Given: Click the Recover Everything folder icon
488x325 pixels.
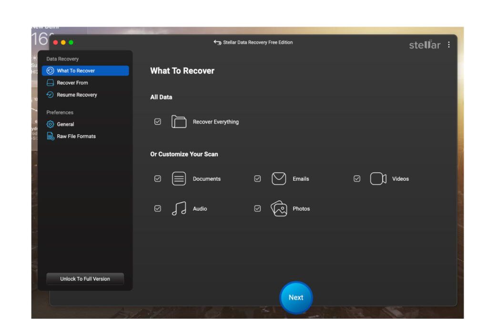Looking at the screenshot, I should click(179, 122).
